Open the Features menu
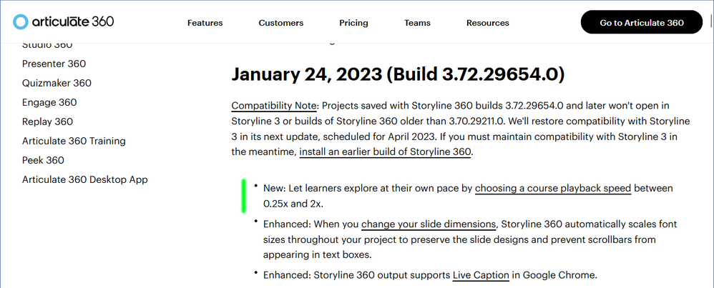Image resolution: width=714 pixels, height=288 pixels. 205,23
